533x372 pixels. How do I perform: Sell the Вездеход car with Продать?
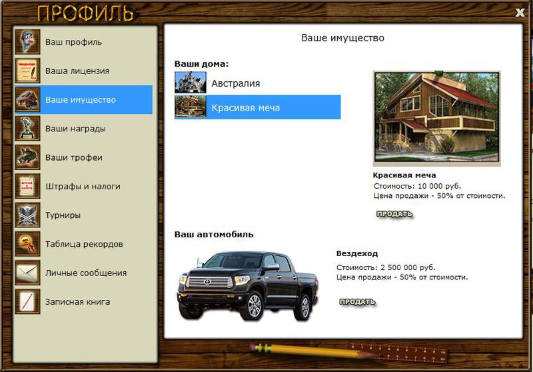(x=357, y=301)
